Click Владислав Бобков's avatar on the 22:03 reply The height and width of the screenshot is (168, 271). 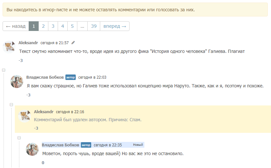[17, 82]
